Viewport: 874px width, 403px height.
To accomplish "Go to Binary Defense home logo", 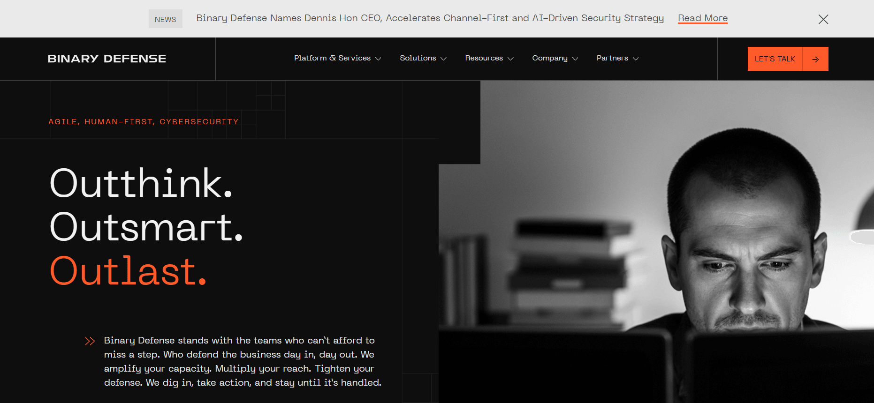I will click(107, 59).
